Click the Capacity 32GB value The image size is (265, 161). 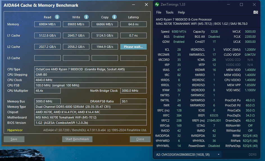[214, 32]
